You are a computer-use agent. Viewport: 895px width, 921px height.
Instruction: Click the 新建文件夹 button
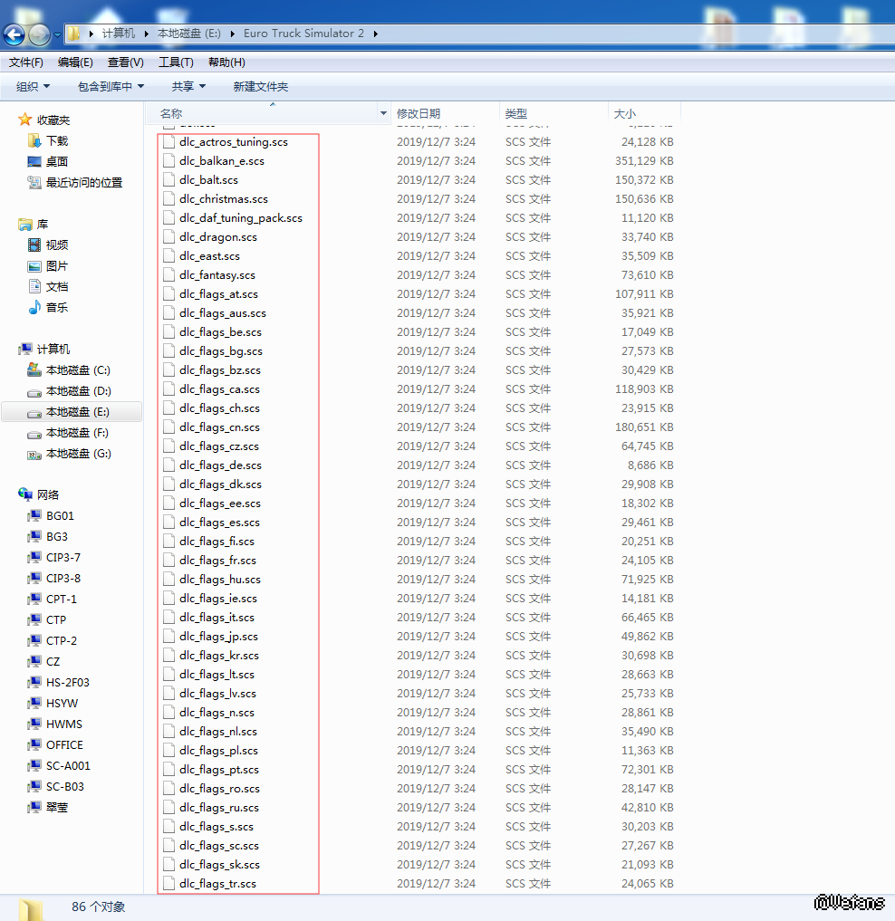(x=260, y=87)
